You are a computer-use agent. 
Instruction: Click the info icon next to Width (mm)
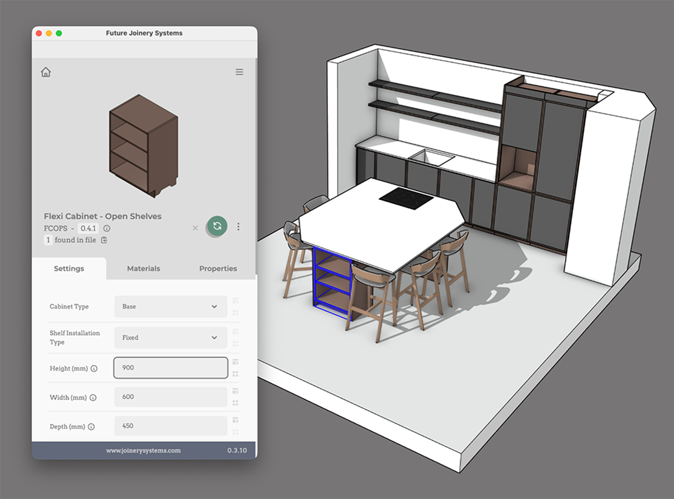click(92, 397)
